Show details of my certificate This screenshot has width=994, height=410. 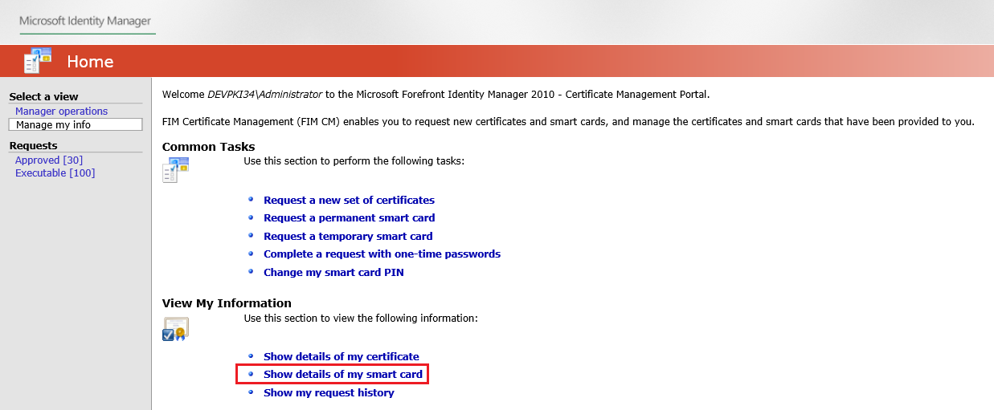(x=342, y=357)
